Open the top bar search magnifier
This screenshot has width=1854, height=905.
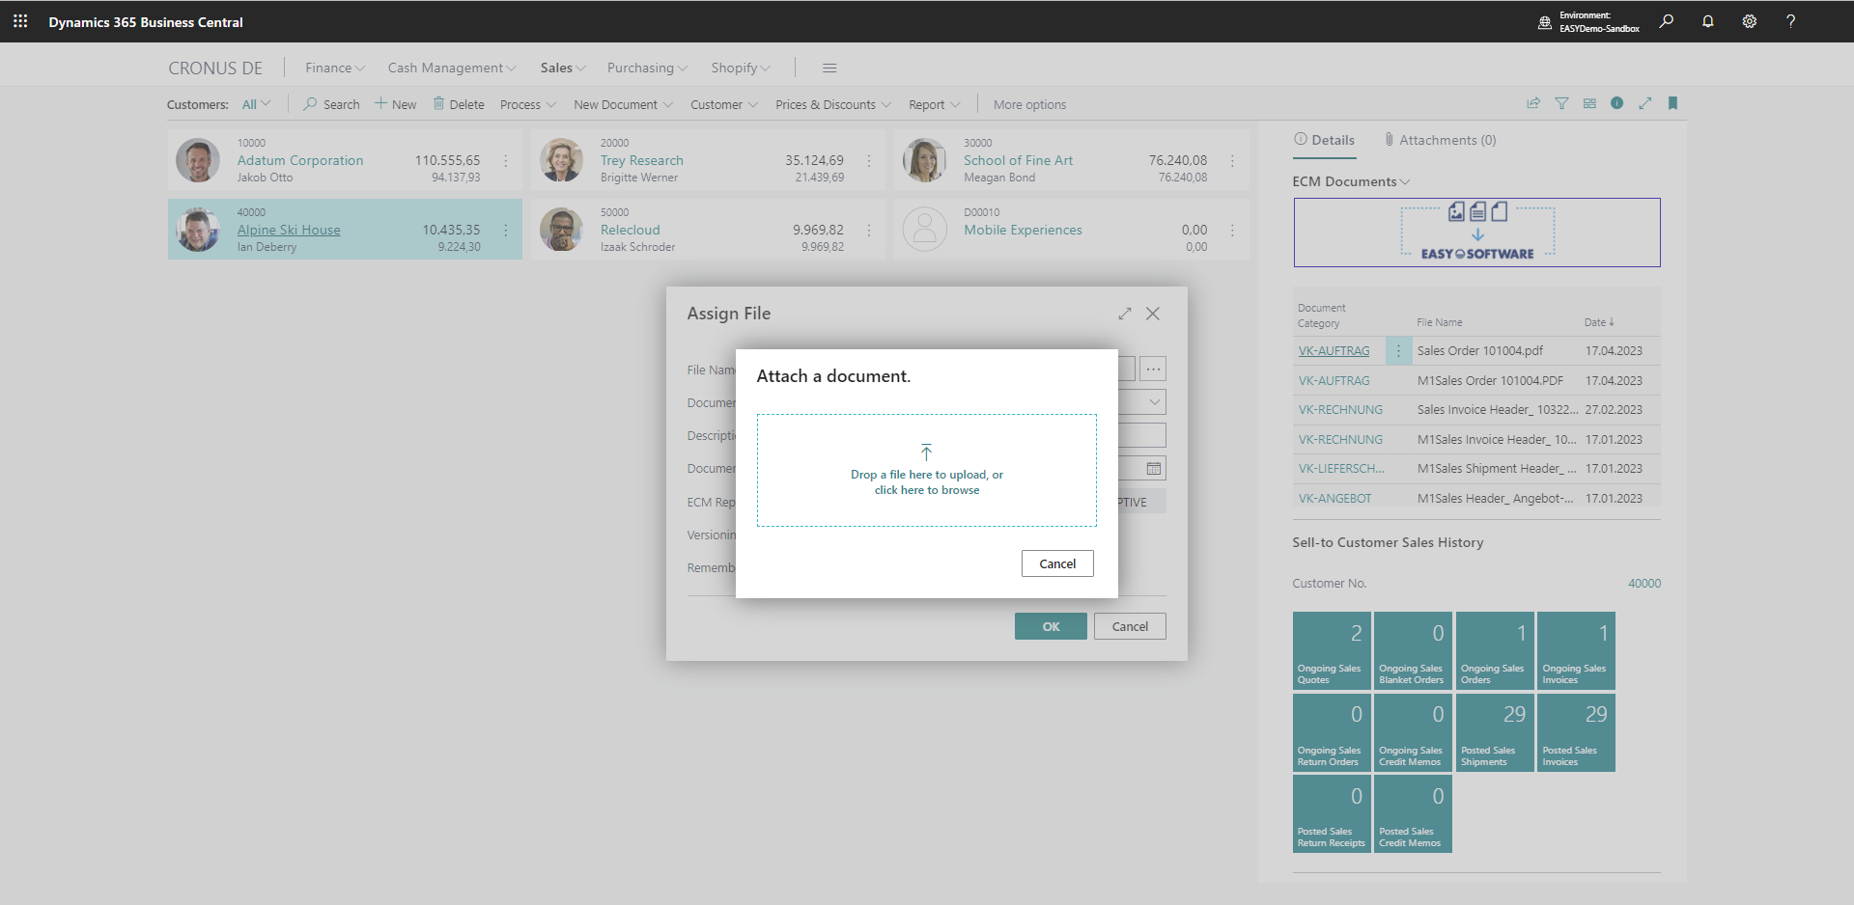click(1666, 21)
